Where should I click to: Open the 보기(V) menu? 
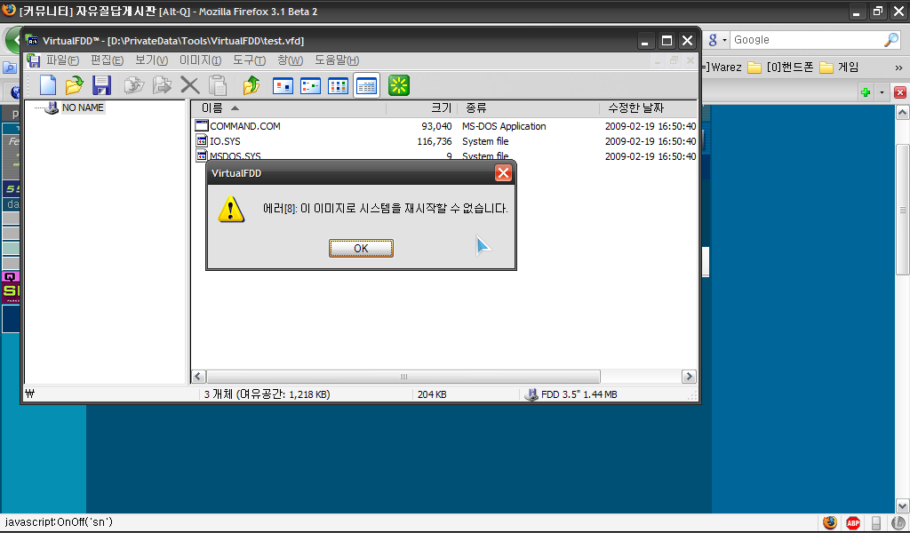click(x=151, y=60)
